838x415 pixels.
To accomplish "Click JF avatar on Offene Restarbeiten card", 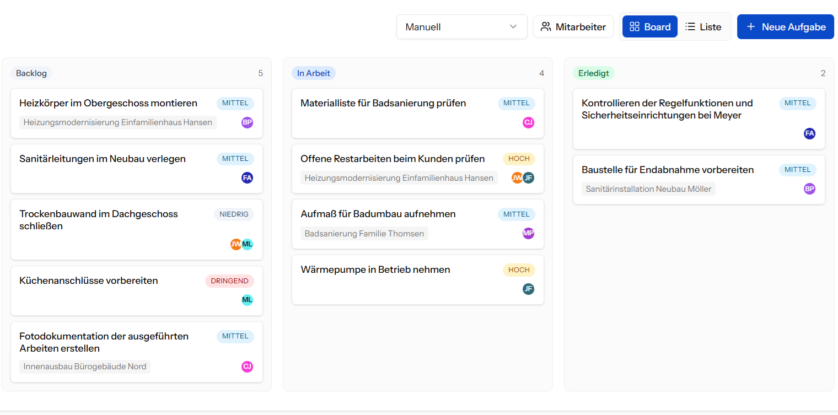I will pyautogui.click(x=528, y=177).
